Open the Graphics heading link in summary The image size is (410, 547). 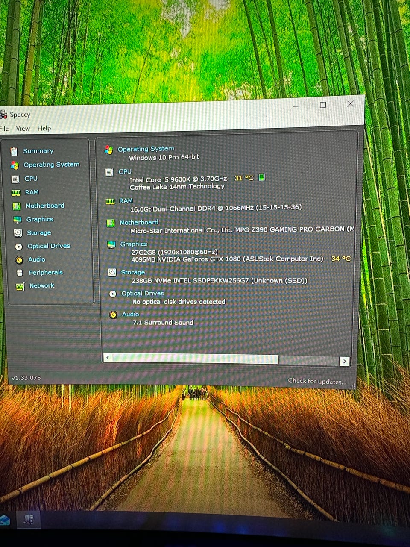click(134, 244)
